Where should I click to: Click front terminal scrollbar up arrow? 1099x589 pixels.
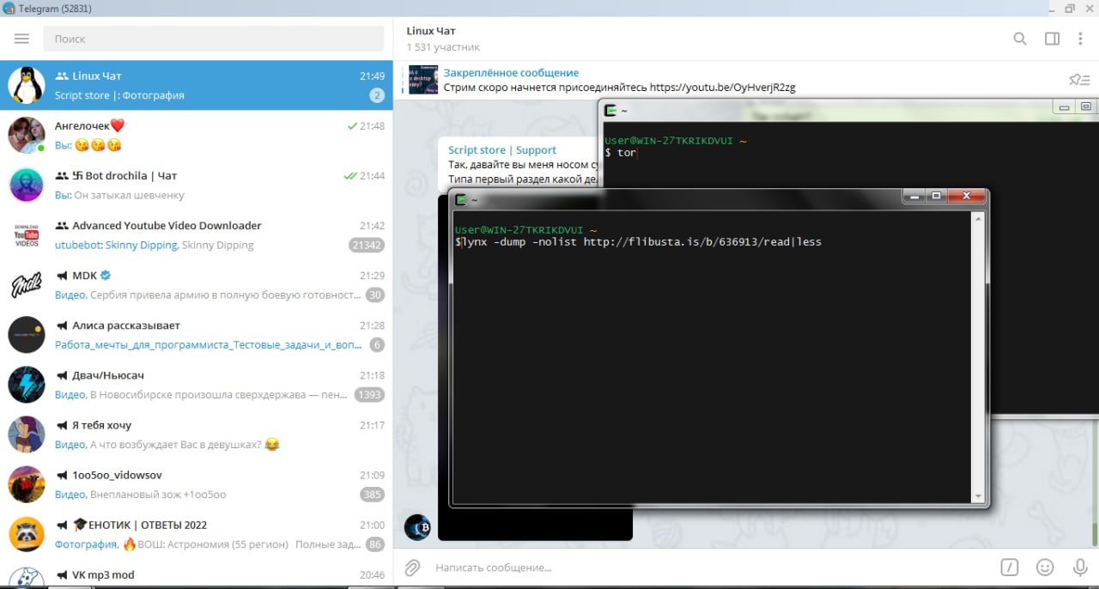(x=978, y=219)
